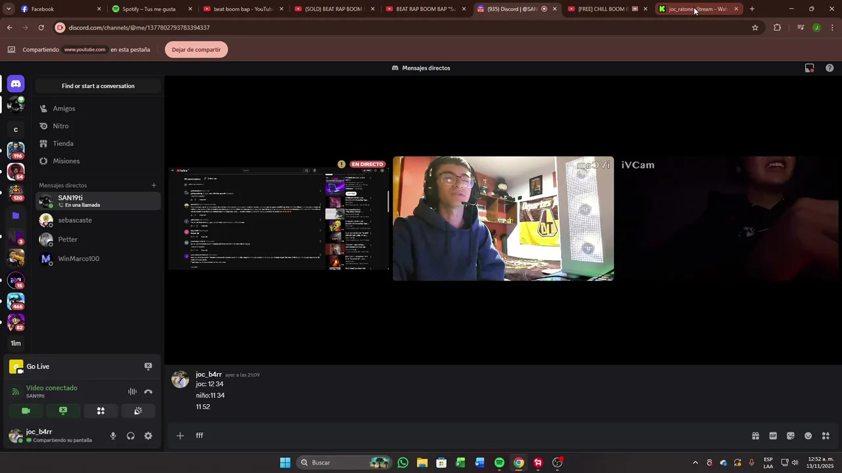Screen dimensions: 842x473
Task: Open site info for discord.com
Action: pos(61,28)
